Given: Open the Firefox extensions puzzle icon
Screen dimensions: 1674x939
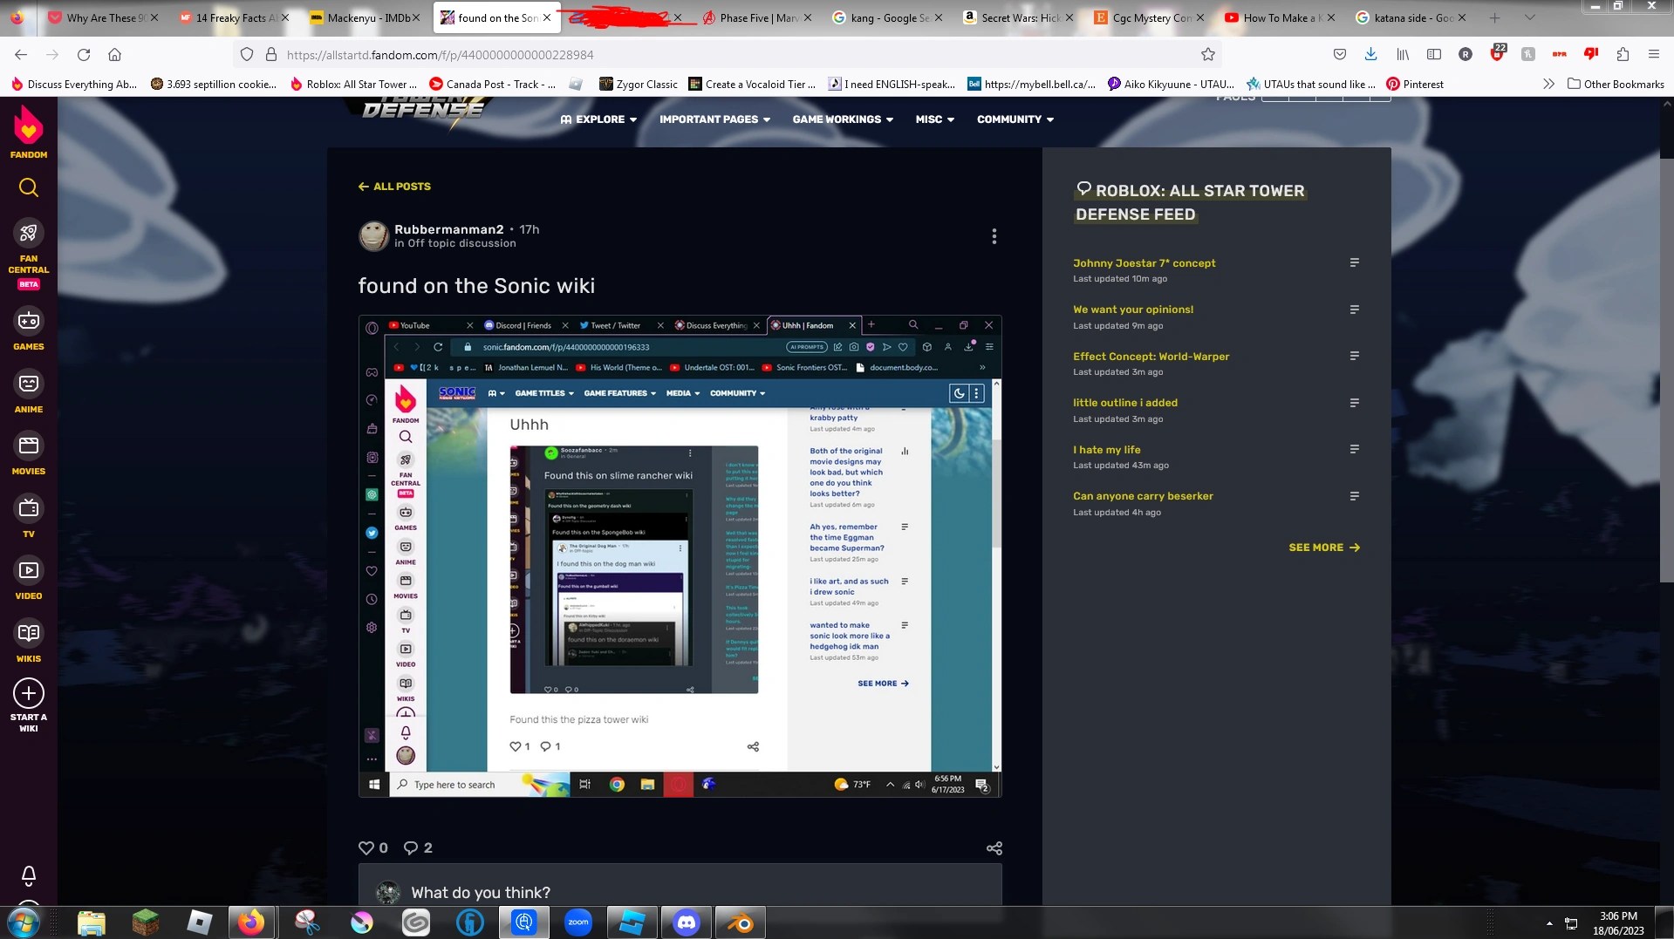Looking at the screenshot, I should pyautogui.click(x=1623, y=54).
